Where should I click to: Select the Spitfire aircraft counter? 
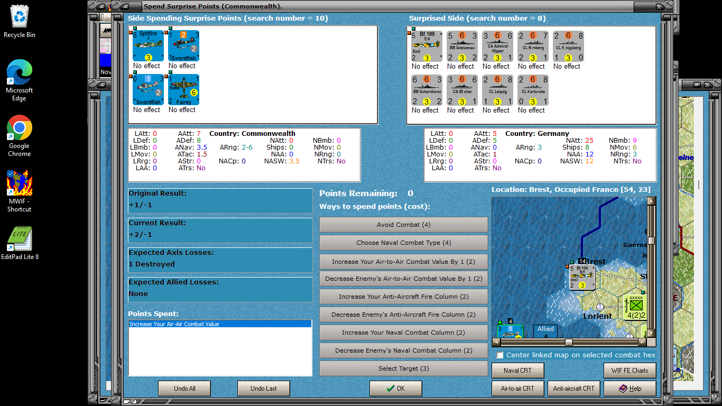coord(148,46)
